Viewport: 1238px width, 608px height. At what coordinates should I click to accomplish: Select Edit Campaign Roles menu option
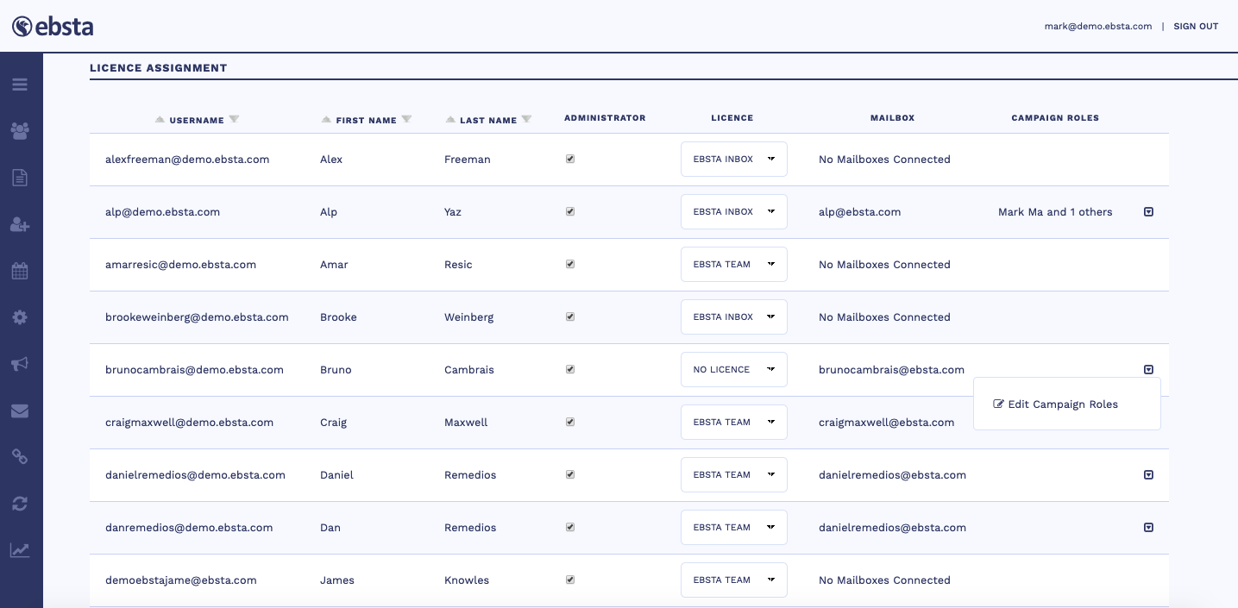click(1062, 404)
